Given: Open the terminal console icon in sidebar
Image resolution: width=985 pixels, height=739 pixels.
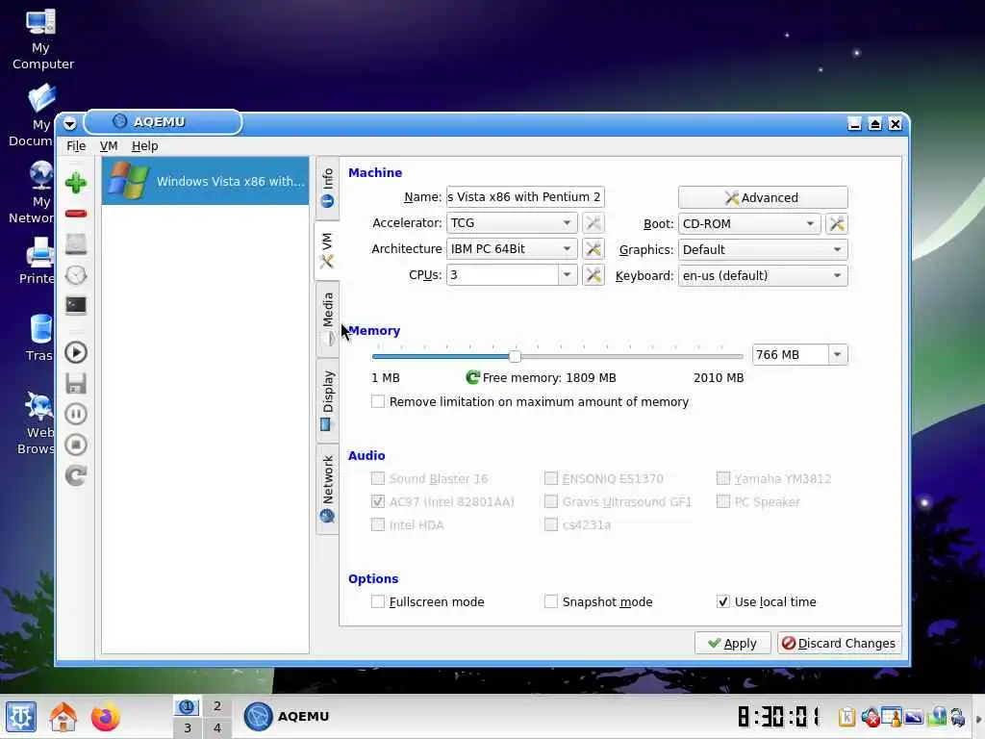Looking at the screenshot, I should [76, 305].
